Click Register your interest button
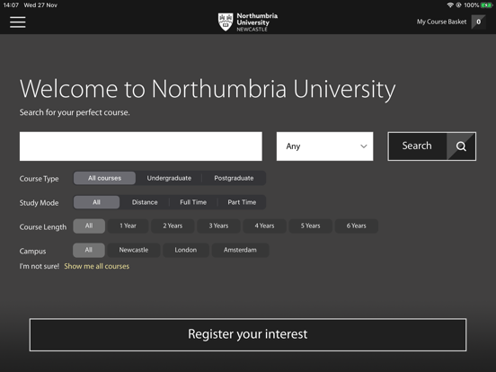Screen dimensions: 496x372 pos(248,334)
